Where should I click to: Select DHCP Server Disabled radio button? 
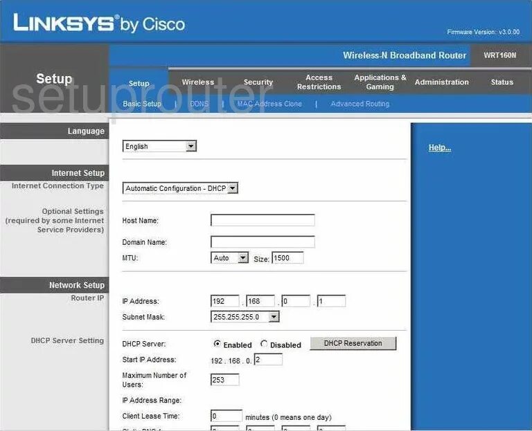tap(264, 344)
